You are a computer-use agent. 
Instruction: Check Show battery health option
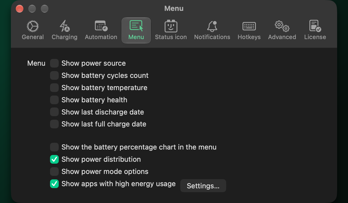(54, 100)
